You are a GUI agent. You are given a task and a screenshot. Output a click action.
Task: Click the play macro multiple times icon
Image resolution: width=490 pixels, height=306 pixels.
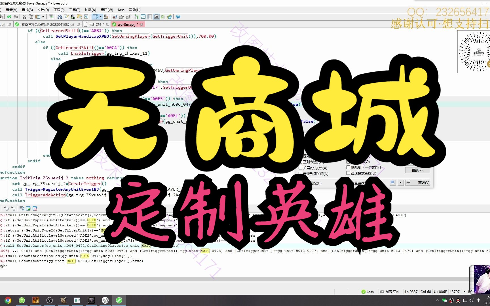pos(128,17)
